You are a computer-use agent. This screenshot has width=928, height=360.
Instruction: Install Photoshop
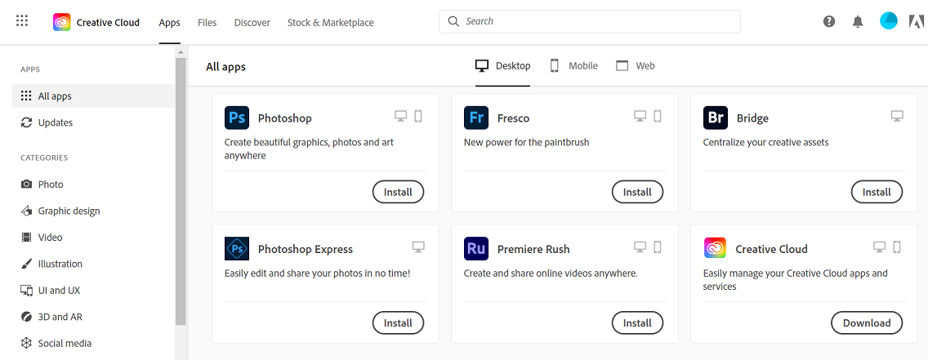(x=399, y=192)
